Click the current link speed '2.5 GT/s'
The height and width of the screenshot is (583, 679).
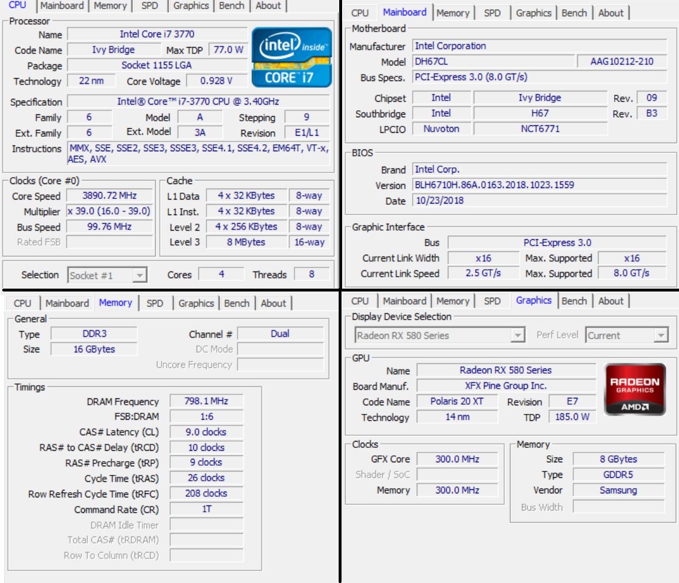click(484, 273)
